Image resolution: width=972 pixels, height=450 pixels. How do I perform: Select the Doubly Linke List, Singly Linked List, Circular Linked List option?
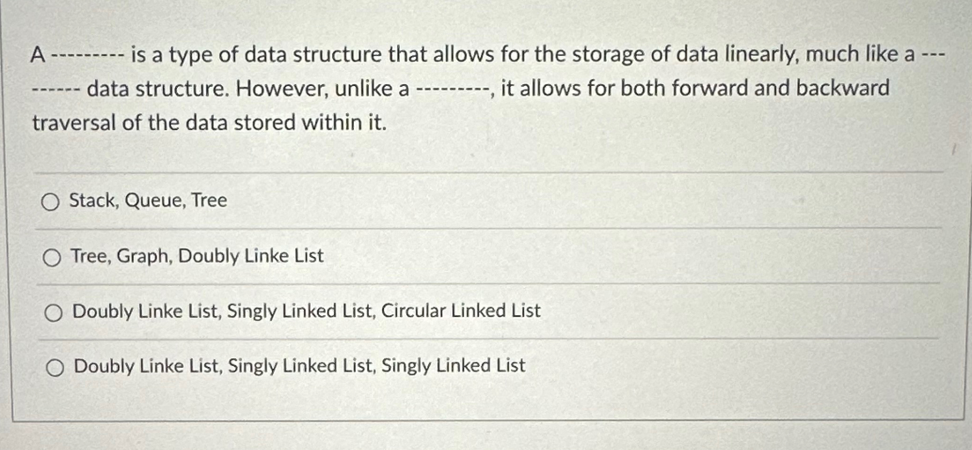coord(53,312)
